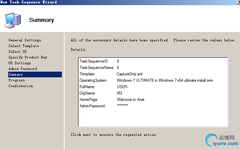Click the Windows 7 ULTIMATE operating system entry
240x149 pixels.
point(165,80)
